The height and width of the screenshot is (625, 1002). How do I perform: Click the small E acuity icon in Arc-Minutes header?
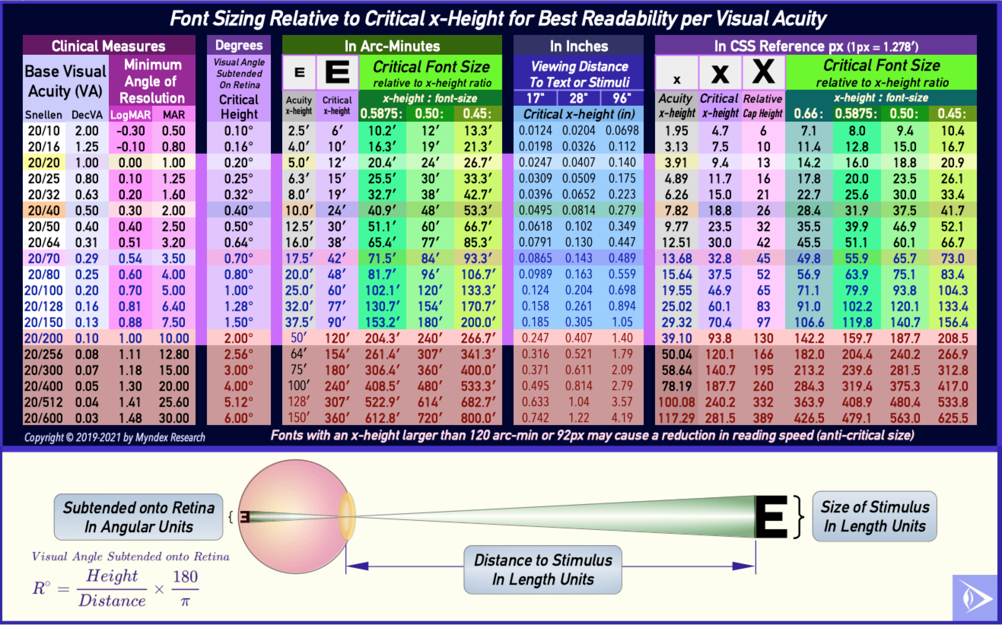point(299,73)
